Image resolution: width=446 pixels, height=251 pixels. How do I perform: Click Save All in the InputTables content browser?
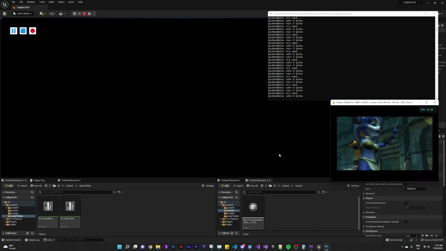pyautogui.click(x=36, y=186)
